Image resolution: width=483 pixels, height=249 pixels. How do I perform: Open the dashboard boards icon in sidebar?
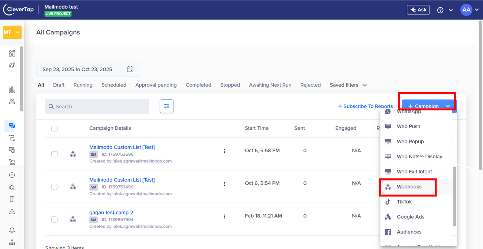click(12, 53)
